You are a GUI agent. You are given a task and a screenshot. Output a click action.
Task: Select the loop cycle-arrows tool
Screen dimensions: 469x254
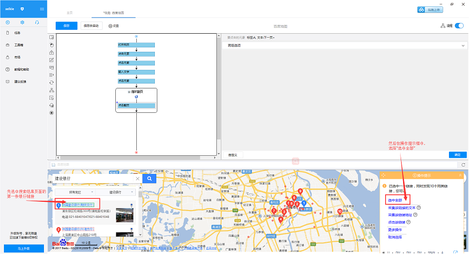coord(51,83)
